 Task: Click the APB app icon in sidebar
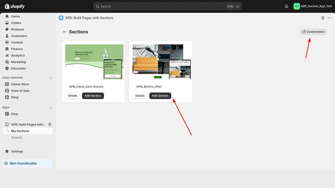[7, 124]
